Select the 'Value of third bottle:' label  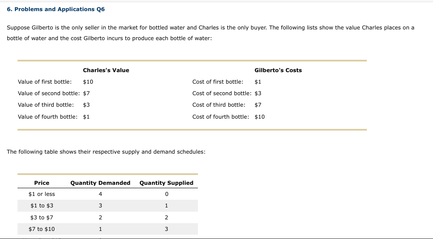[x=46, y=105]
